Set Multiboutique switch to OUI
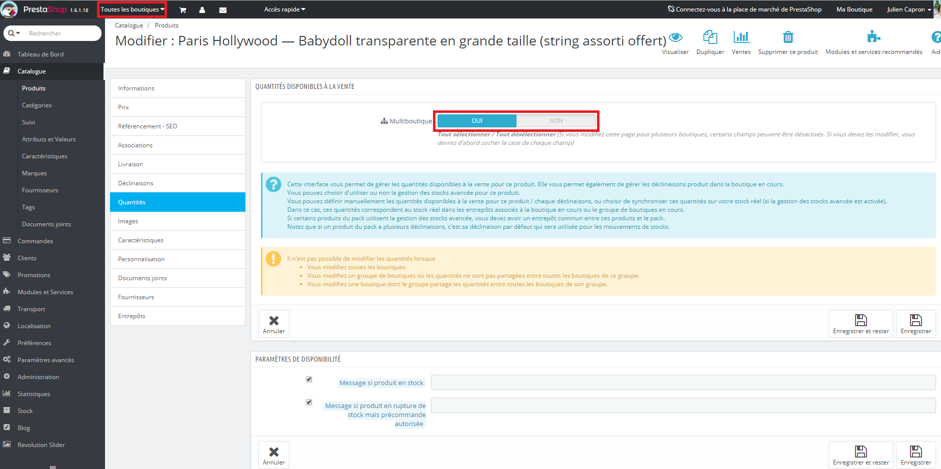The height and width of the screenshot is (469, 941). pyautogui.click(x=477, y=121)
